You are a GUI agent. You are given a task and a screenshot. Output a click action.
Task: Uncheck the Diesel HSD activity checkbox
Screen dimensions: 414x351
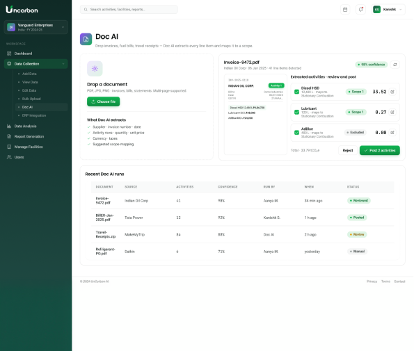pyautogui.click(x=296, y=92)
